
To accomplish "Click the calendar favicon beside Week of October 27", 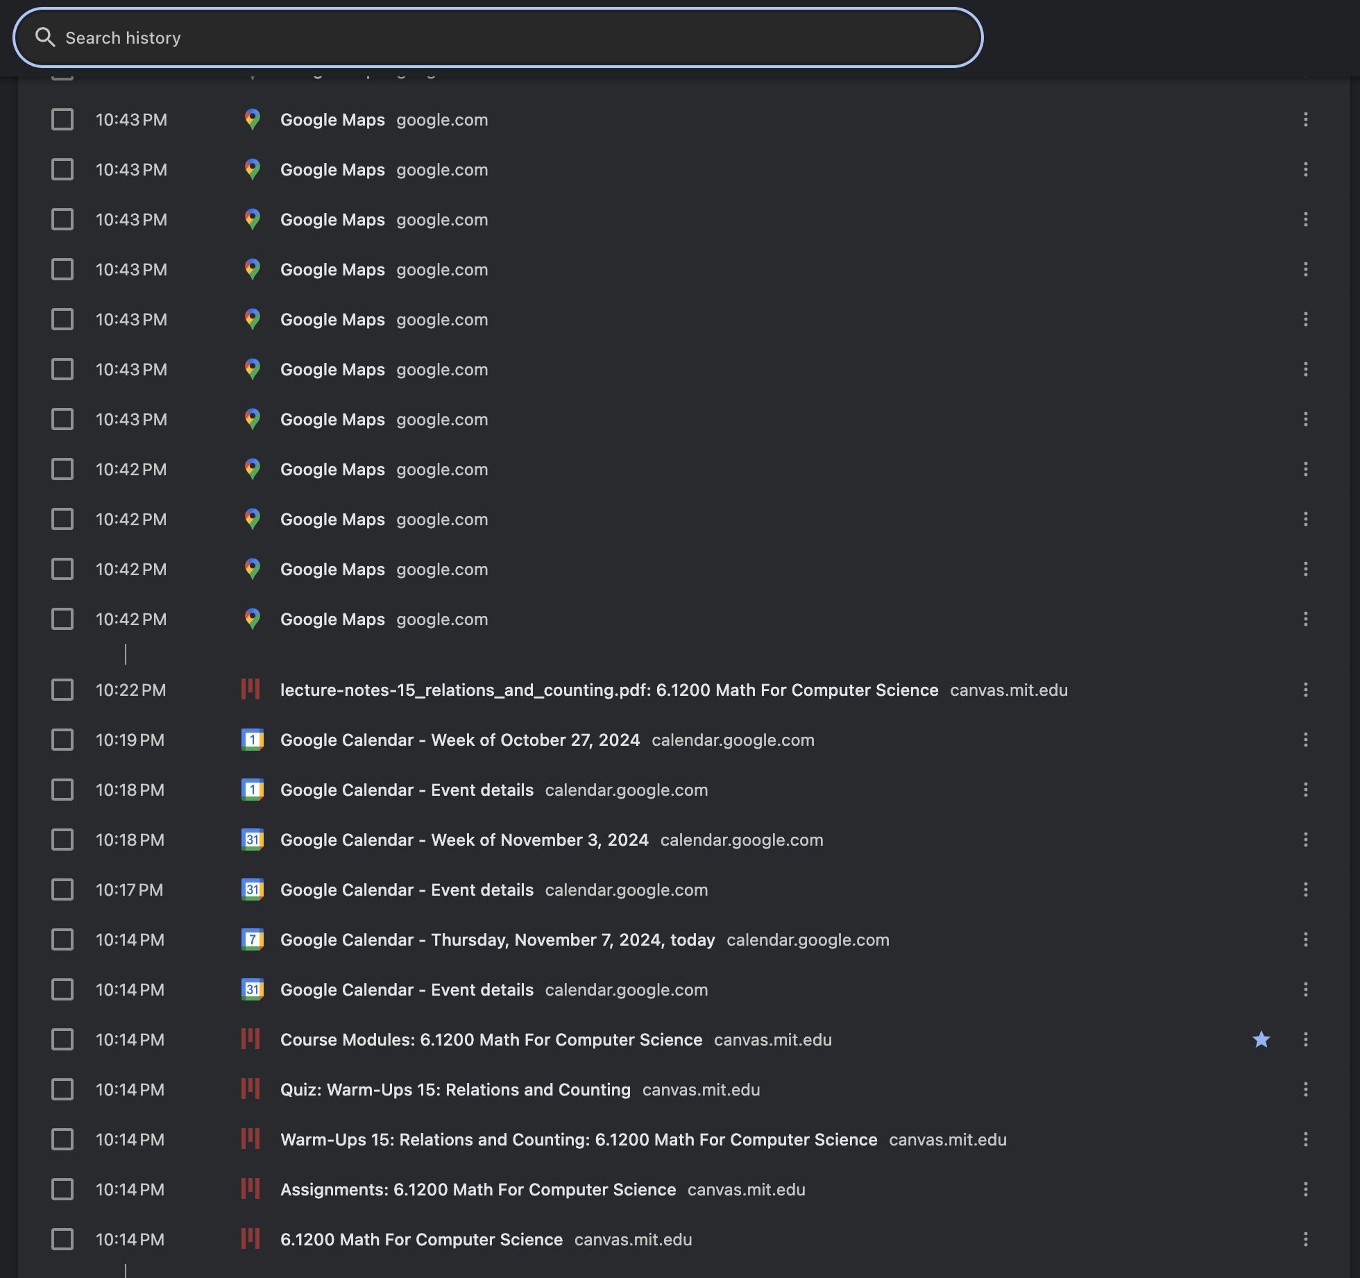I will pyautogui.click(x=253, y=740).
